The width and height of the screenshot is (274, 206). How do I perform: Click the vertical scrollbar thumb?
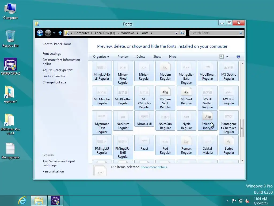click(x=242, y=128)
